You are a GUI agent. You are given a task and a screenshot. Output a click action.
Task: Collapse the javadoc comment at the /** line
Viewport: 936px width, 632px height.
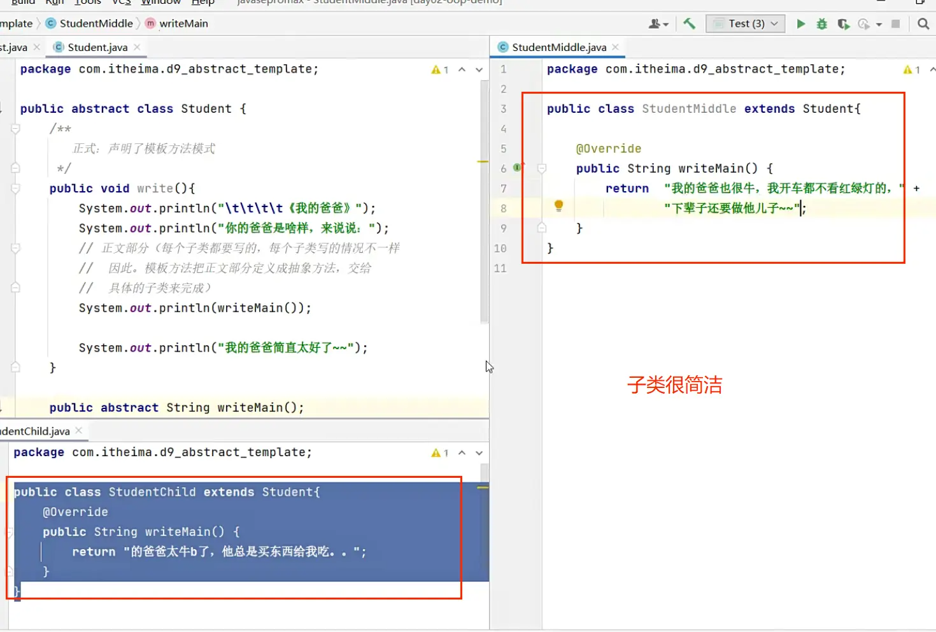pos(16,129)
